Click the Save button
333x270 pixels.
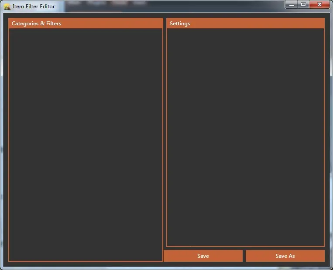click(203, 256)
